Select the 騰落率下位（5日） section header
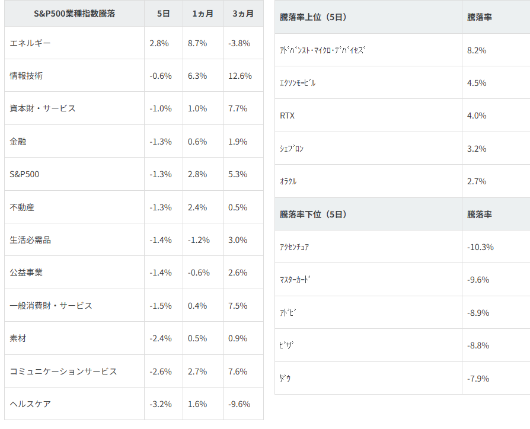The image size is (530, 429). (x=313, y=214)
